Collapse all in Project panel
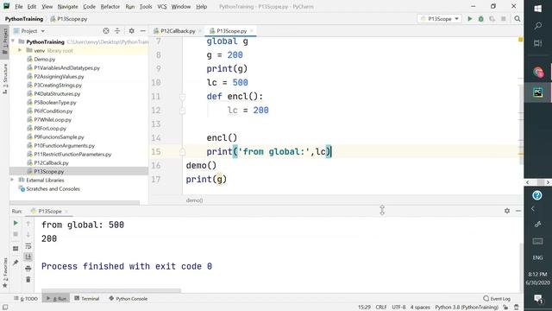 117,31
